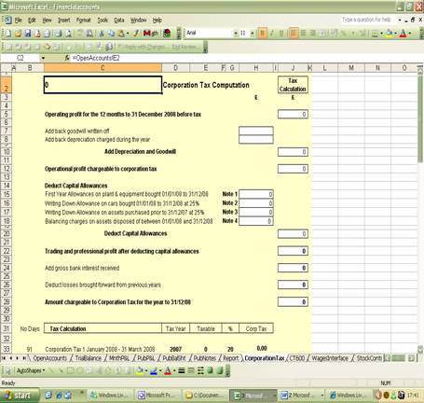This screenshot has width=424, height=403.
Task: Toggle the Underline formatting button
Action: tap(281, 33)
